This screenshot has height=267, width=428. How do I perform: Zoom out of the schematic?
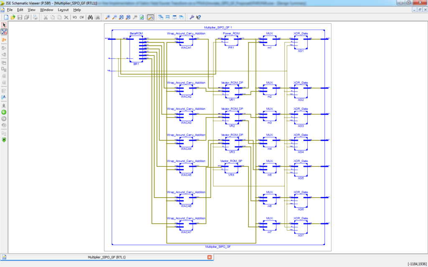tap(115, 17)
